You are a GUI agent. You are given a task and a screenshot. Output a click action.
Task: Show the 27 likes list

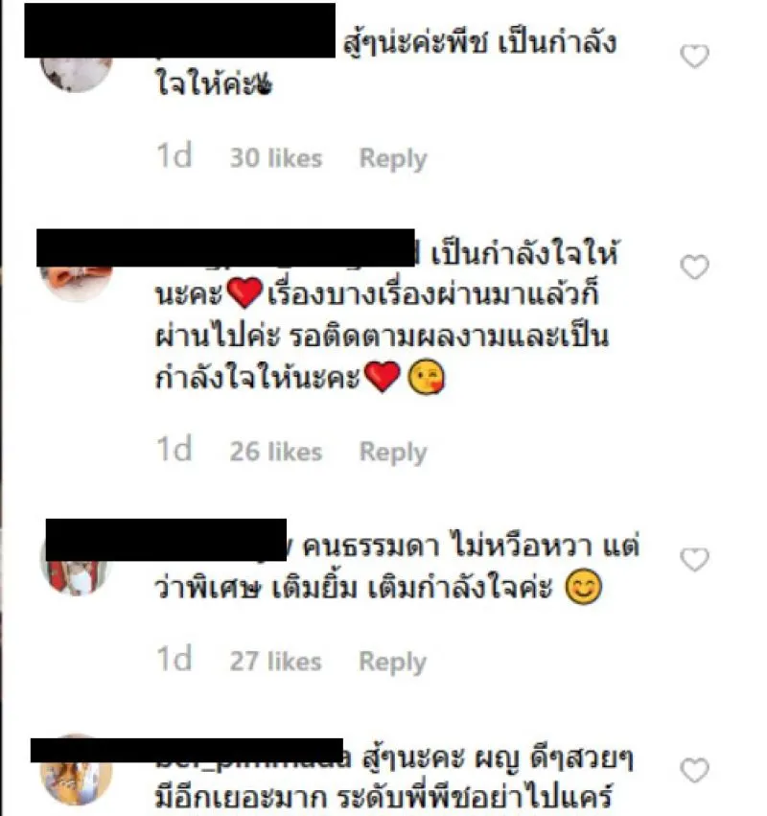tap(275, 661)
